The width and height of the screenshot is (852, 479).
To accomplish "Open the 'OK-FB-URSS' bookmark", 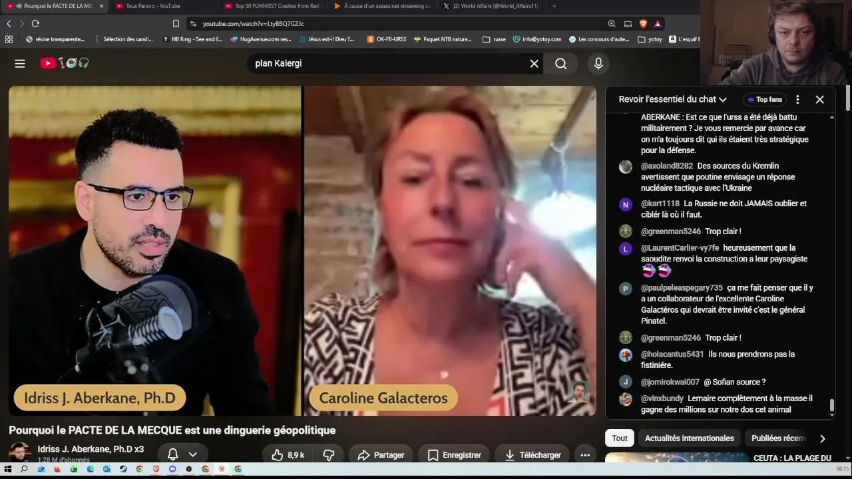I will click(387, 39).
